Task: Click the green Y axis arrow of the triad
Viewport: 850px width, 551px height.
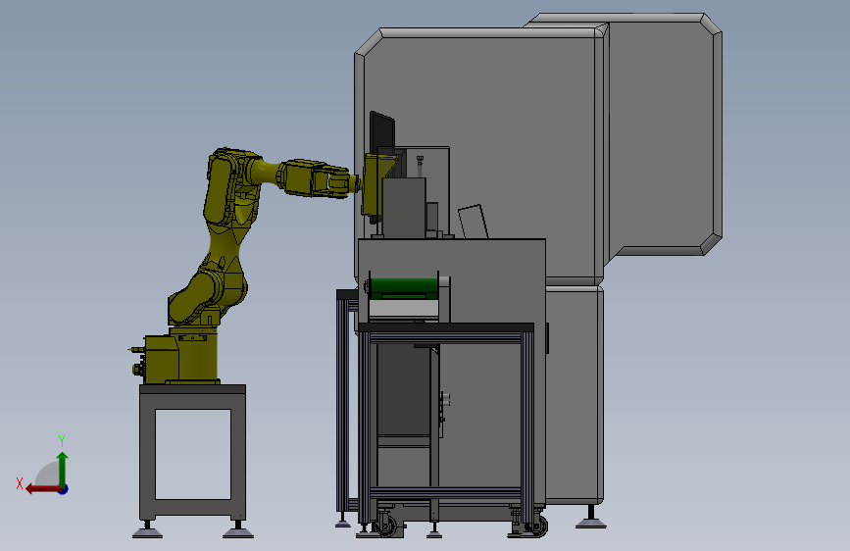Action: click(x=63, y=469)
